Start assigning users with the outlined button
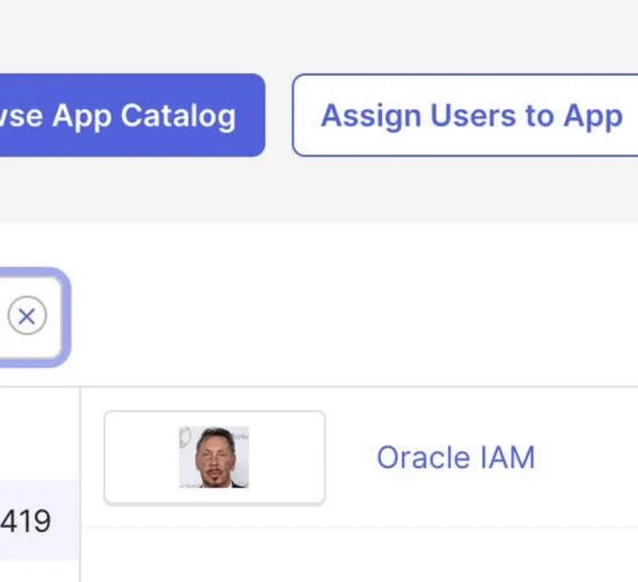 [465, 115]
